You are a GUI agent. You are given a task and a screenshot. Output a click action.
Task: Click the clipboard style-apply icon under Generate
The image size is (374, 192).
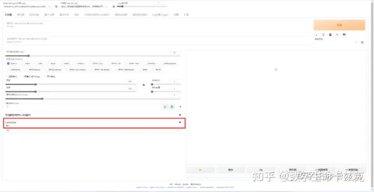(x=337, y=35)
